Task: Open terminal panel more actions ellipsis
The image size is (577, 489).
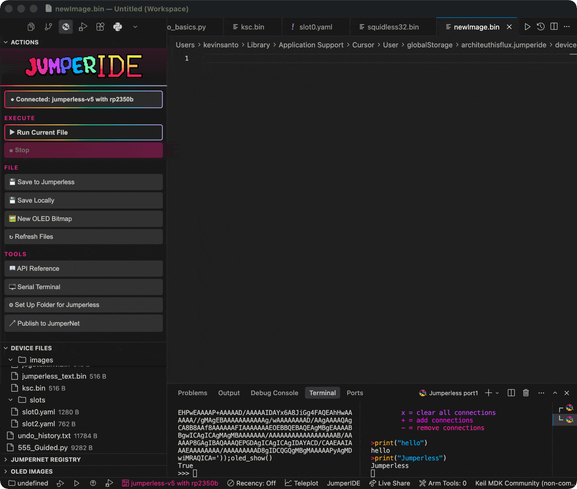Action: tap(541, 393)
